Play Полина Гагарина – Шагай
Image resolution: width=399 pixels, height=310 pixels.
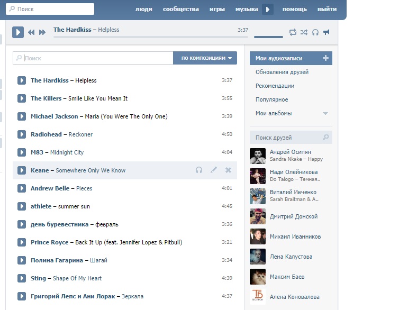22,260
